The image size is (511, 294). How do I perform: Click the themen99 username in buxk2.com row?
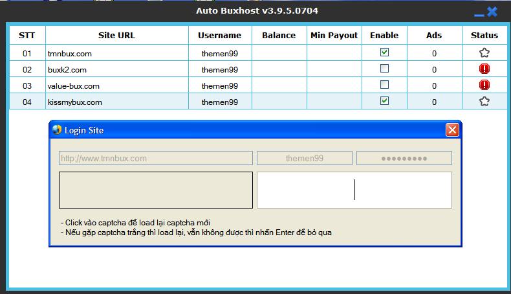pos(220,69)
